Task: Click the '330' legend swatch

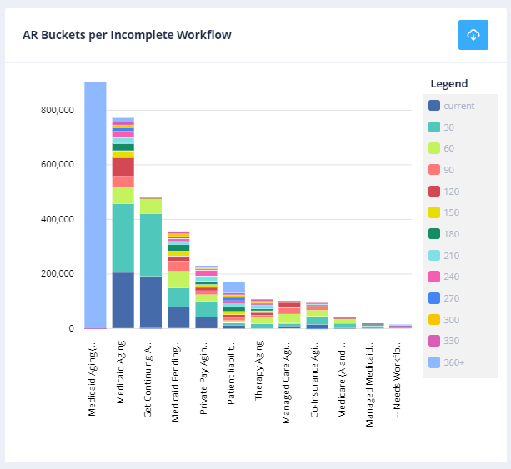Action: click(433, 341)
